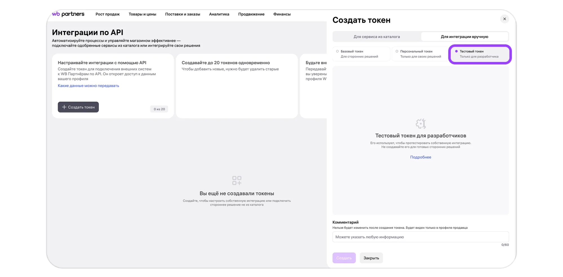This screenshot has height=277, width=563.
Task: Close the Создать токен panel
Action: tap(504, 19)
